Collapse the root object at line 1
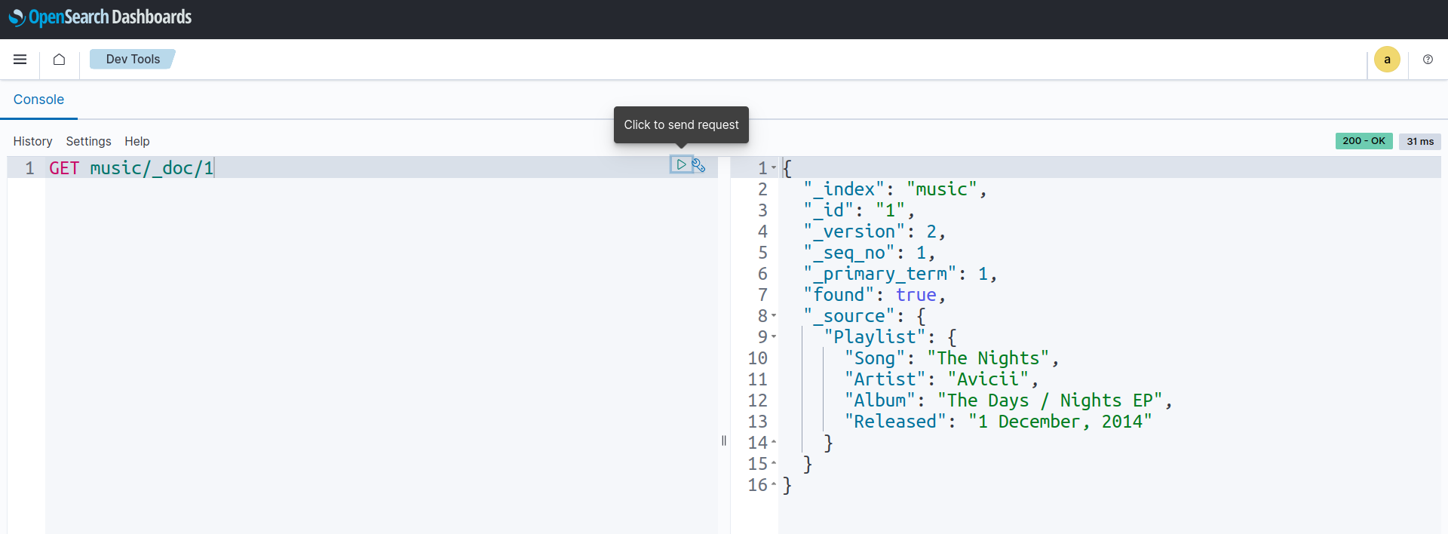The image size is (1448, 534). tap(774, 167)
